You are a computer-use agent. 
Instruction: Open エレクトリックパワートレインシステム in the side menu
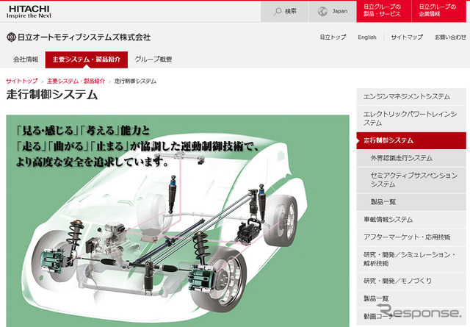click(x=411, y=118)
